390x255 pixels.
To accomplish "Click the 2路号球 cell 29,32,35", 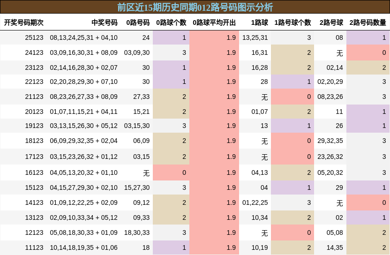I will (x=330, y=141).
